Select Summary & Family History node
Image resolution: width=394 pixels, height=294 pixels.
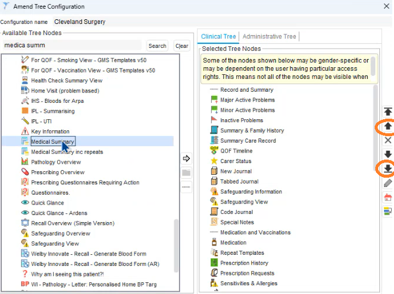252,130
